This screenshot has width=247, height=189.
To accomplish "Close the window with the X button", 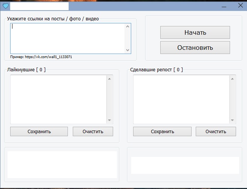I will (240, 5).
